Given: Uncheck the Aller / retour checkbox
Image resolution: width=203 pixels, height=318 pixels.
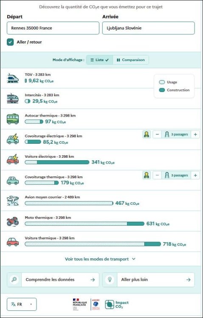Looking at the screenshot, I should pyautogui.click(x=10, y=42).
